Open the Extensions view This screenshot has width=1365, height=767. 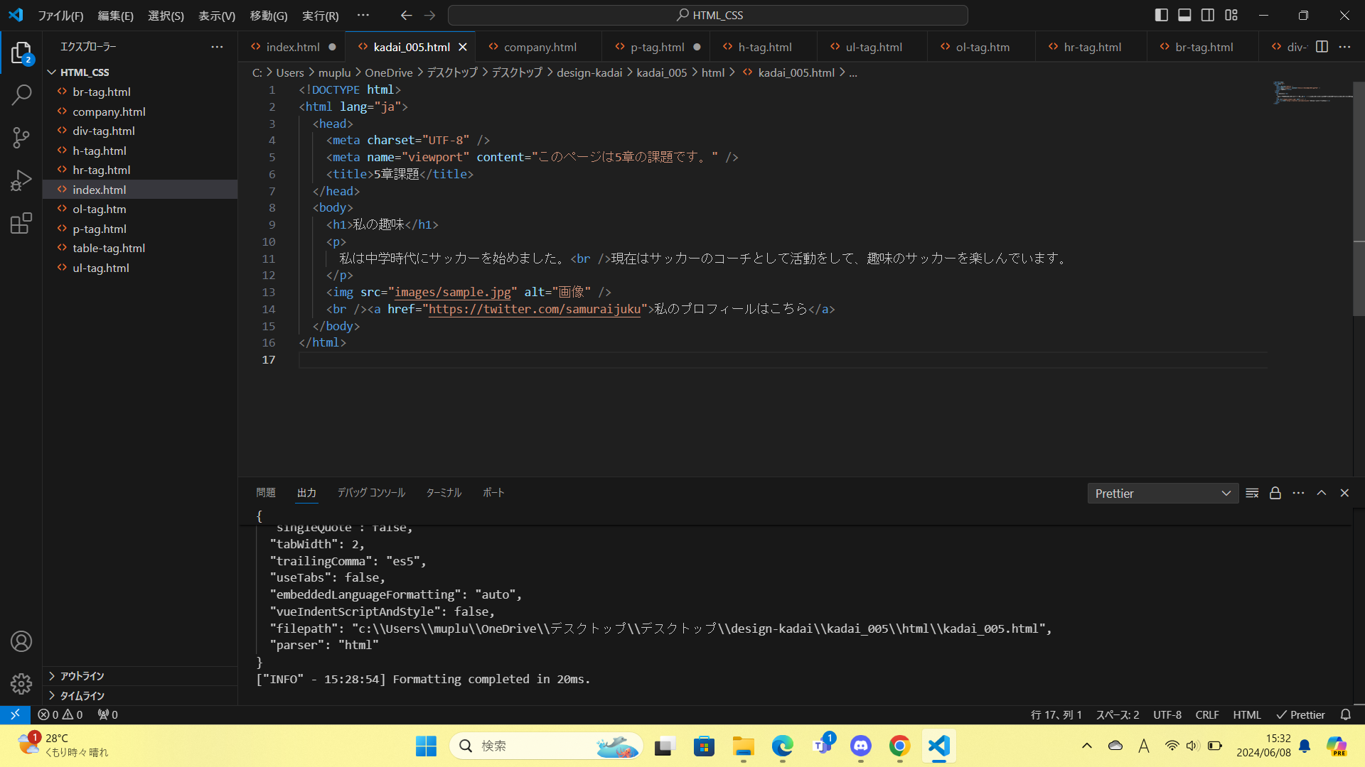coord(21,224)
